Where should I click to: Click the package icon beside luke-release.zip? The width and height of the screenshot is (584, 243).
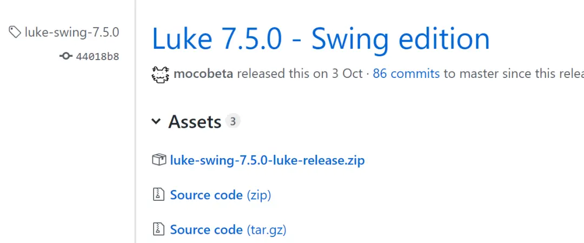click(x=159, y=160)
